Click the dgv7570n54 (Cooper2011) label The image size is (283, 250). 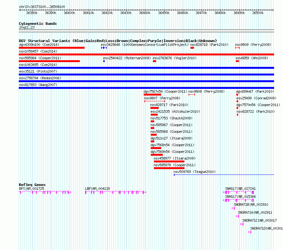(258, 105)
